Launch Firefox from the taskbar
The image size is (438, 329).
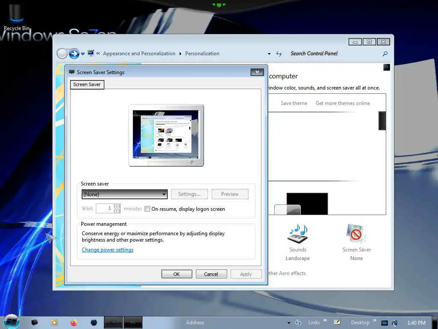(74, 323)
